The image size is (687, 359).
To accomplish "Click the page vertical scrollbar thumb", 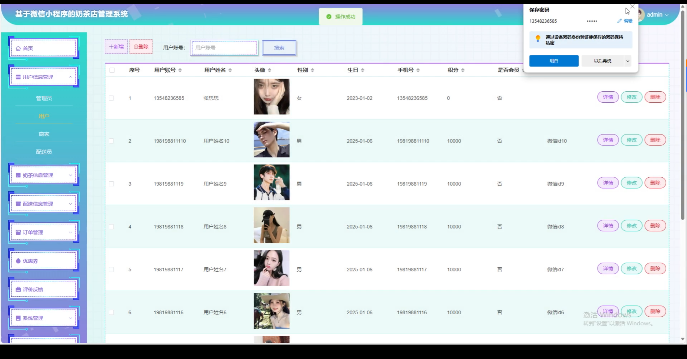I will (682, 115).
